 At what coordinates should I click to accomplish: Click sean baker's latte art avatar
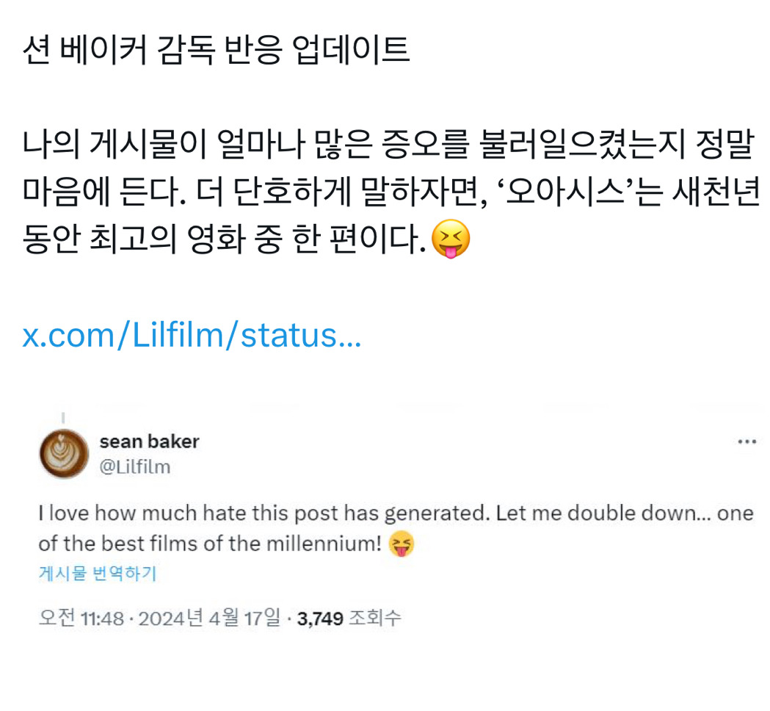click(64, 453)
